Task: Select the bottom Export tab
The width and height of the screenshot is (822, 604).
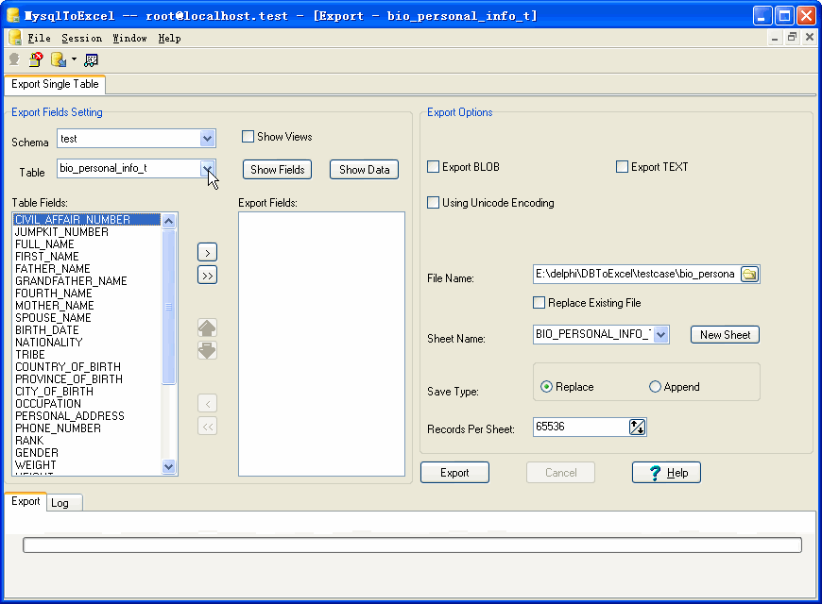Action: pyautogui.click(x=26, y=501)
